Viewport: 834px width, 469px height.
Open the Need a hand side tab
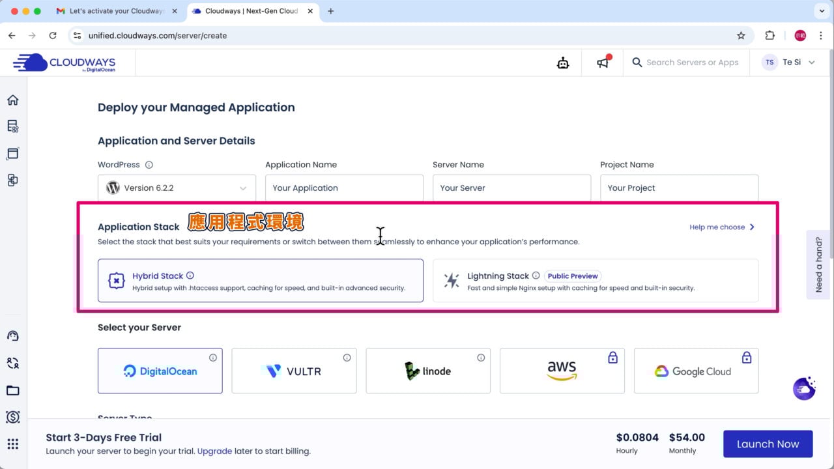coord(819,264)
